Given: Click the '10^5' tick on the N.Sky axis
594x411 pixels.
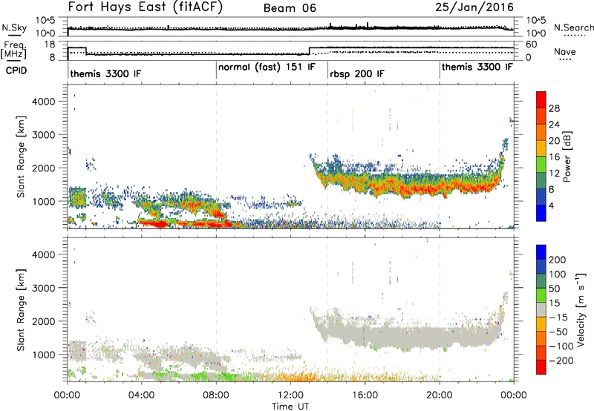Looking at the screenshot, I should pos(45,20).
